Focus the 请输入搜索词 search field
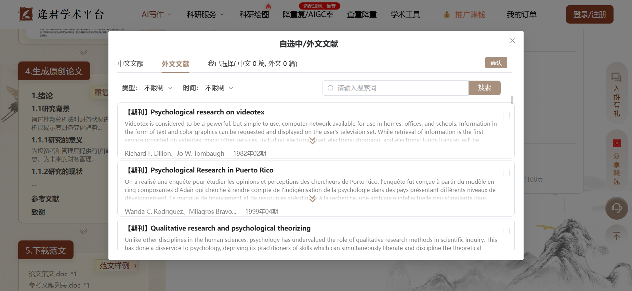This screenshot has height=291, width=632. pos(395,88)
